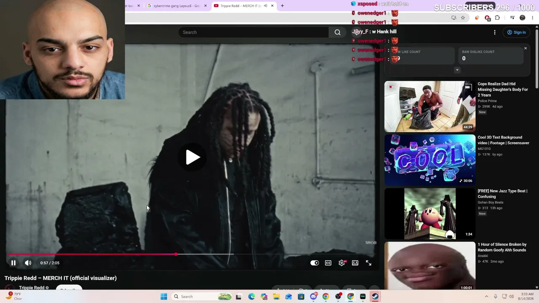Open '[FREE] New Jazz Type Beat' title
The width and height of the screenshot is (539, 303).
click(502, 194)
